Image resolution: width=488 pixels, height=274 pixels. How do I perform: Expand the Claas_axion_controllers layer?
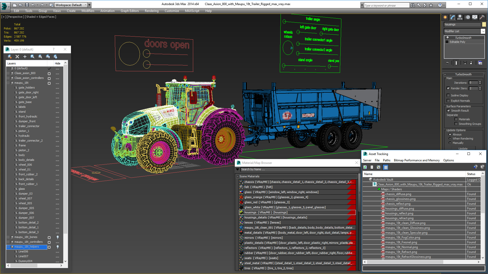8,78
